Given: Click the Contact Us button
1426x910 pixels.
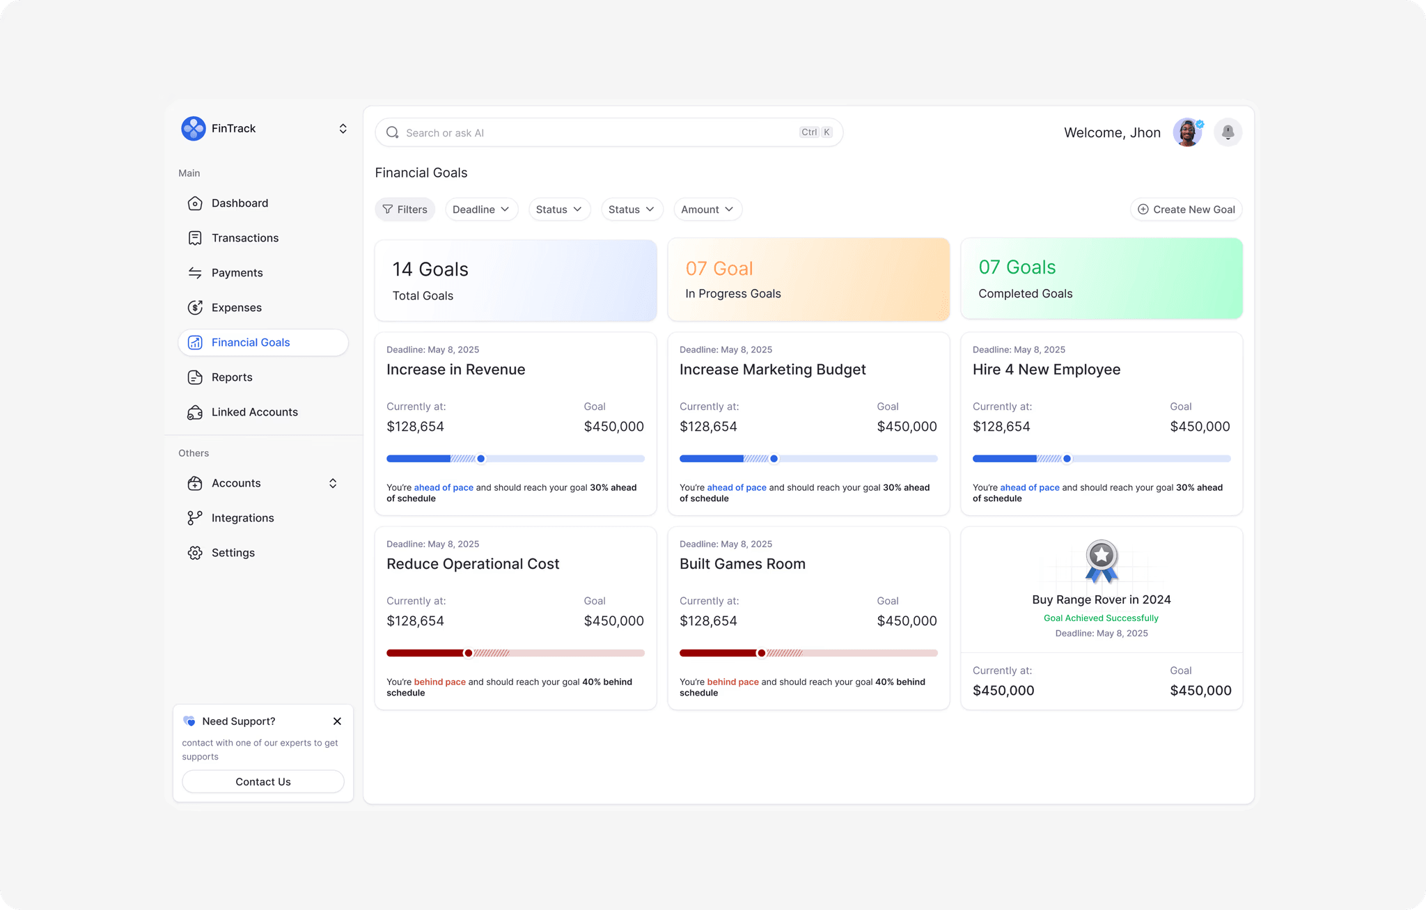Looking at the screenshot, I should [x=263, y=781].
